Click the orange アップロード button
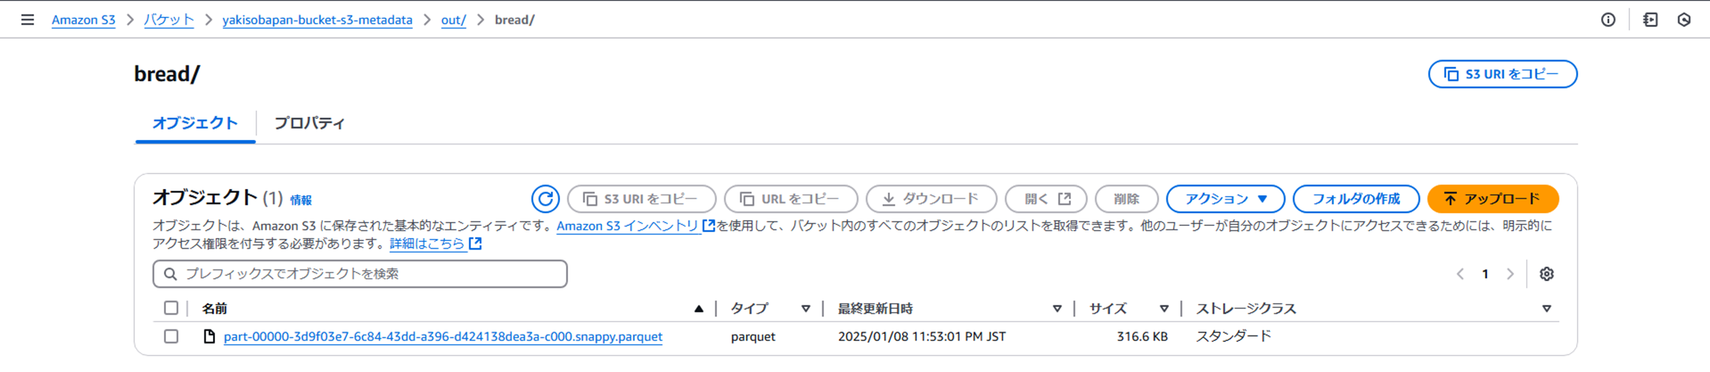1710x372 pixels. tap(1492, 199)
